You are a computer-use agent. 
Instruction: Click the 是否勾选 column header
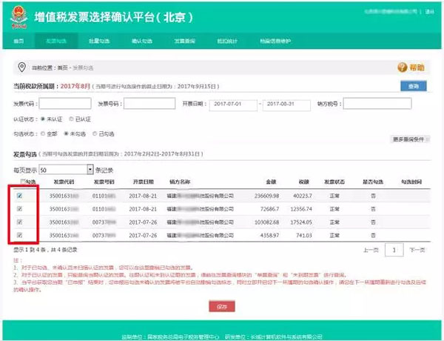pos(373,182)
